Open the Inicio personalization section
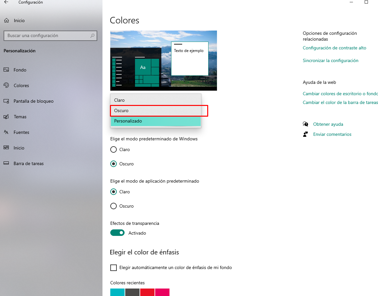This screenshot has width=378, height=296. tap(19, 148)
